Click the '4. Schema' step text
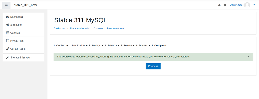Viewport: 259px width, 99px height. [x=111, y=46]
